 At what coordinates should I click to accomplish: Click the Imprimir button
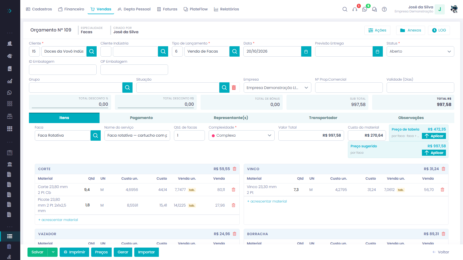tap(74, 252)
